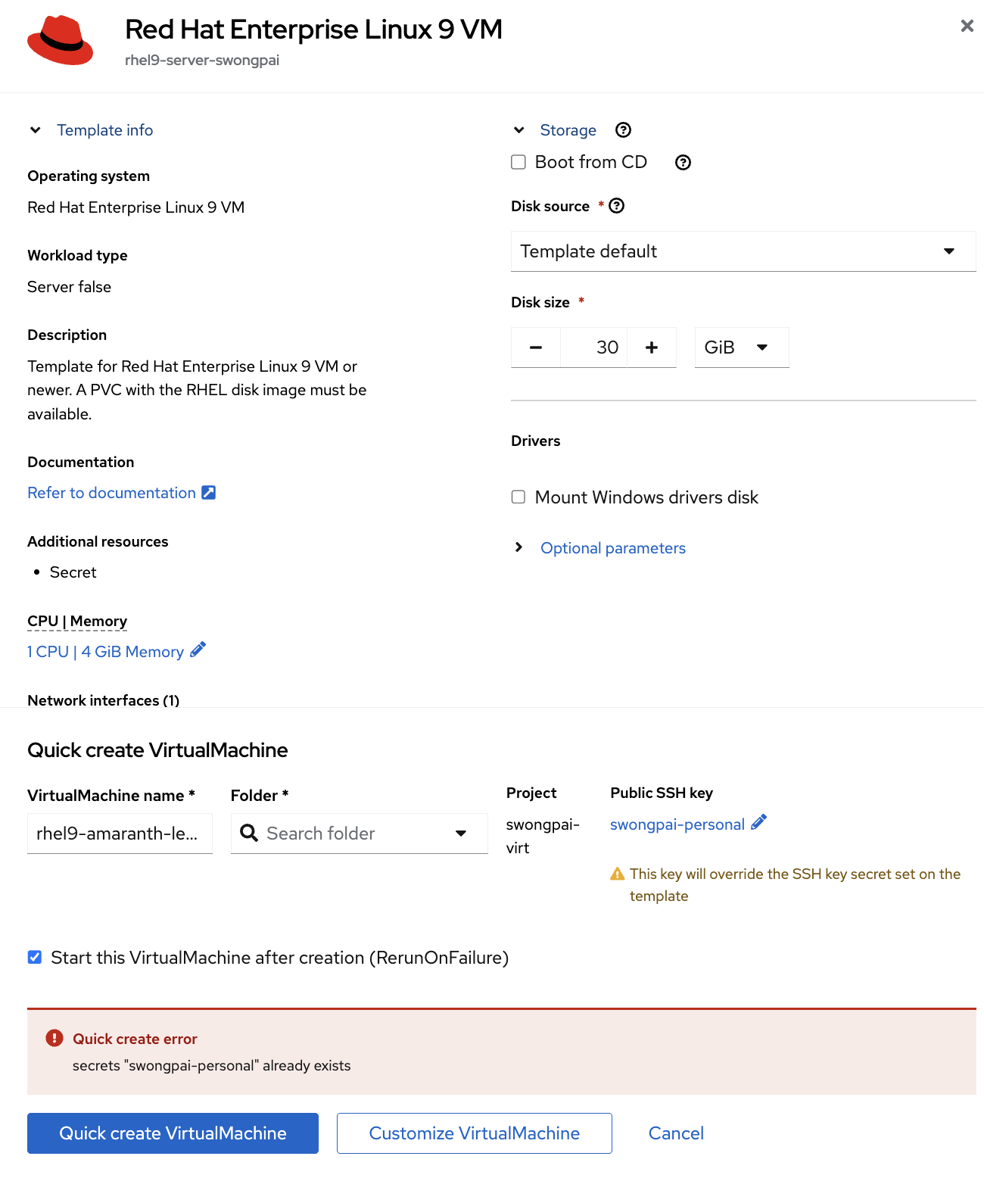
Task: Click the minus button to decrease disk size
Action: click(536, 347)
